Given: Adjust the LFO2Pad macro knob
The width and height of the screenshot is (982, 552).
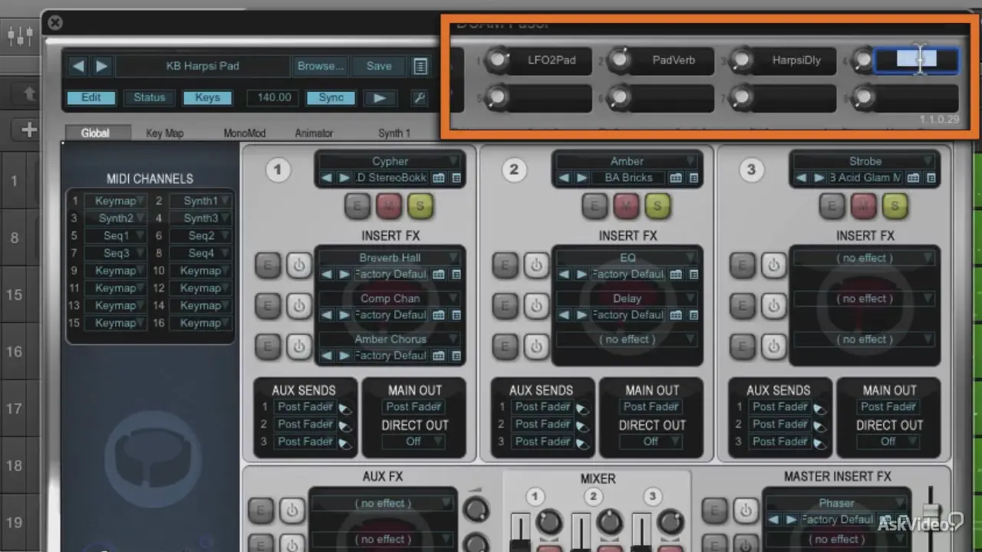Looking at the screenshot, I should pos(497,60).
